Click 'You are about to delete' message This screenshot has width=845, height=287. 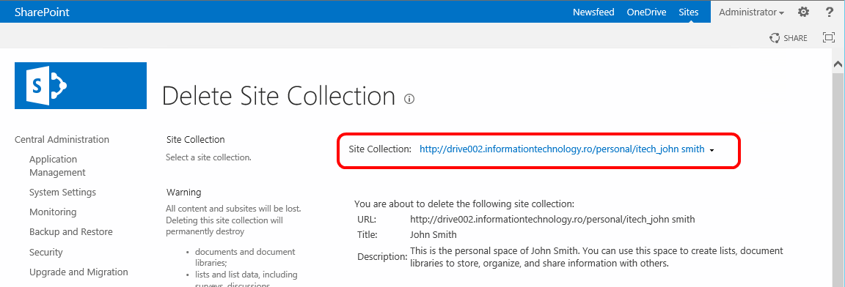coord(464,204)
